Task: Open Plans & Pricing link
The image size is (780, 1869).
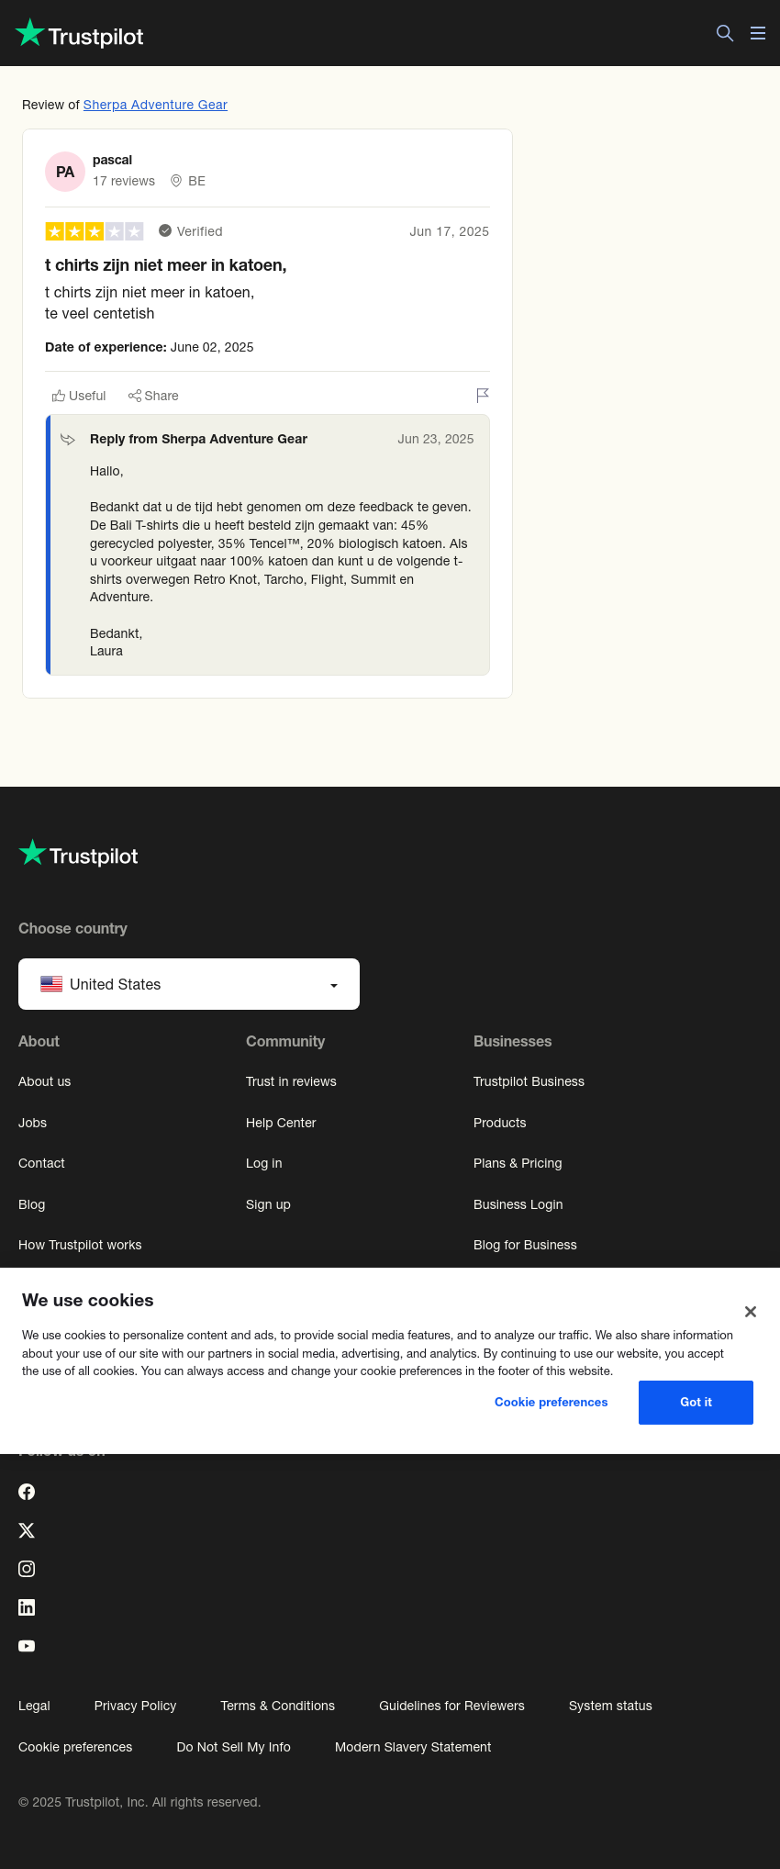Action: tap(518, 1163)
